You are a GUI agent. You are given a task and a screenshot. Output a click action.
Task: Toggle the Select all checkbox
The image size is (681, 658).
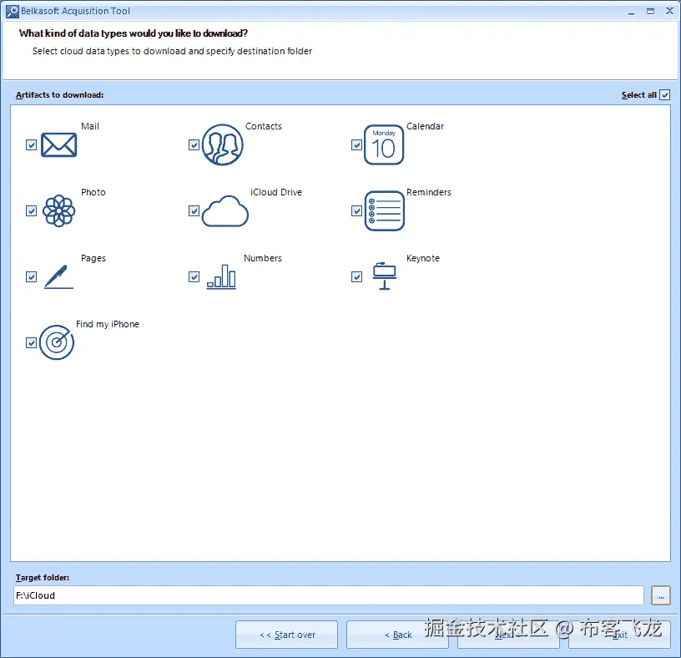(x=664, y=94)
